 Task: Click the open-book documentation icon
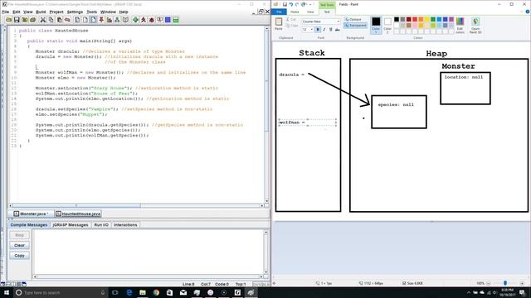click(125, 20)
